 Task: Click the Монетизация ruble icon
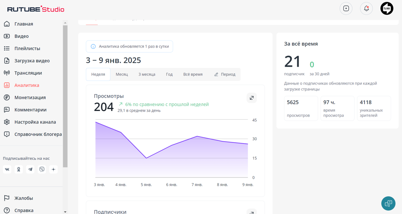[x=7, y=97]
